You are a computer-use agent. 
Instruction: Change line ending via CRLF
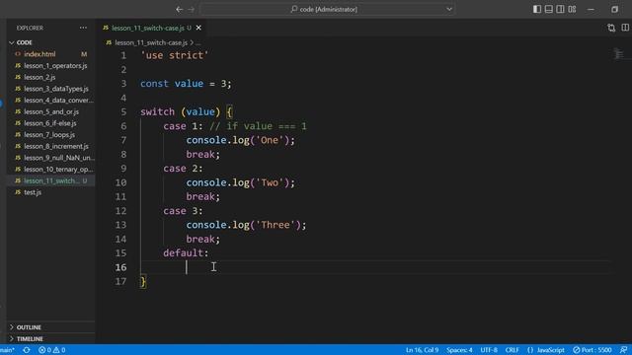[x=512, y=350]
